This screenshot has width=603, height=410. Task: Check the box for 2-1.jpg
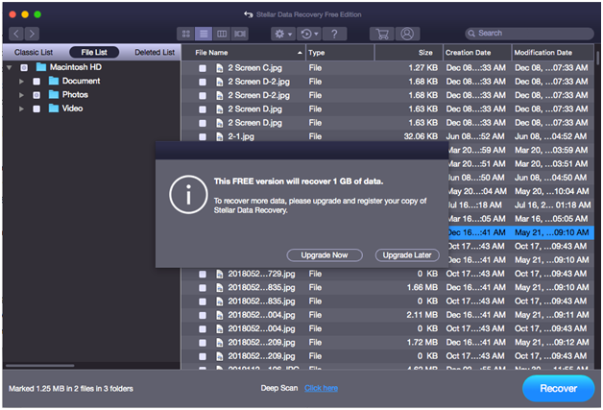point(203,137)
